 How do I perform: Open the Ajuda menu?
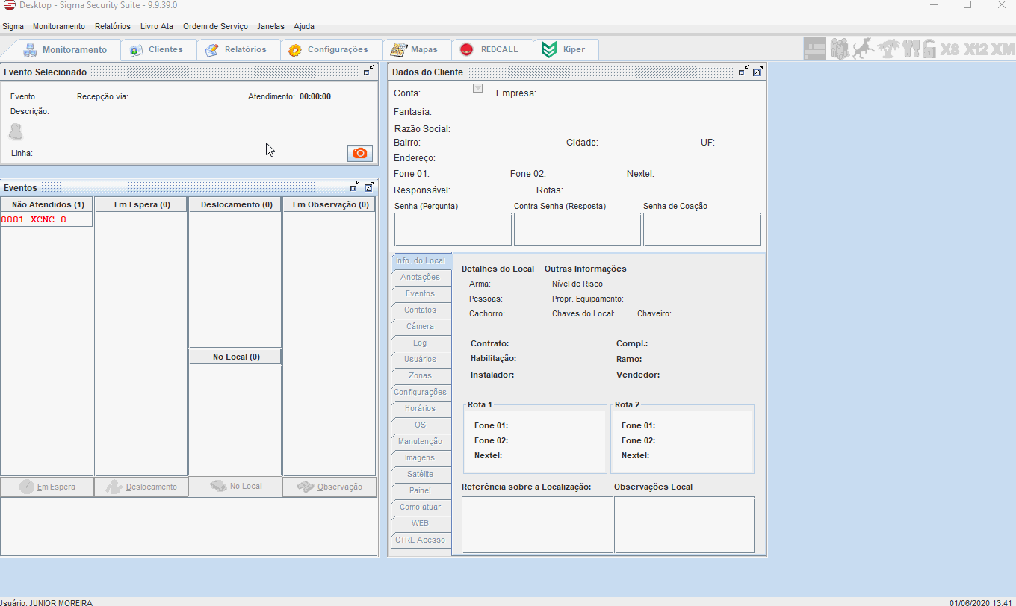point(304,26)
